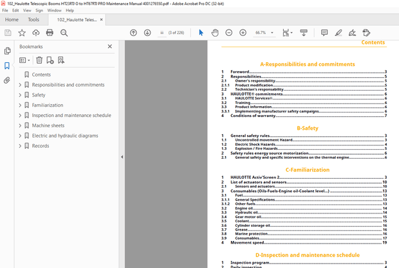Viewport: 399px width, 268px height.
Task: Expand the Safety bookmark
Action: (x=20, y=95)
